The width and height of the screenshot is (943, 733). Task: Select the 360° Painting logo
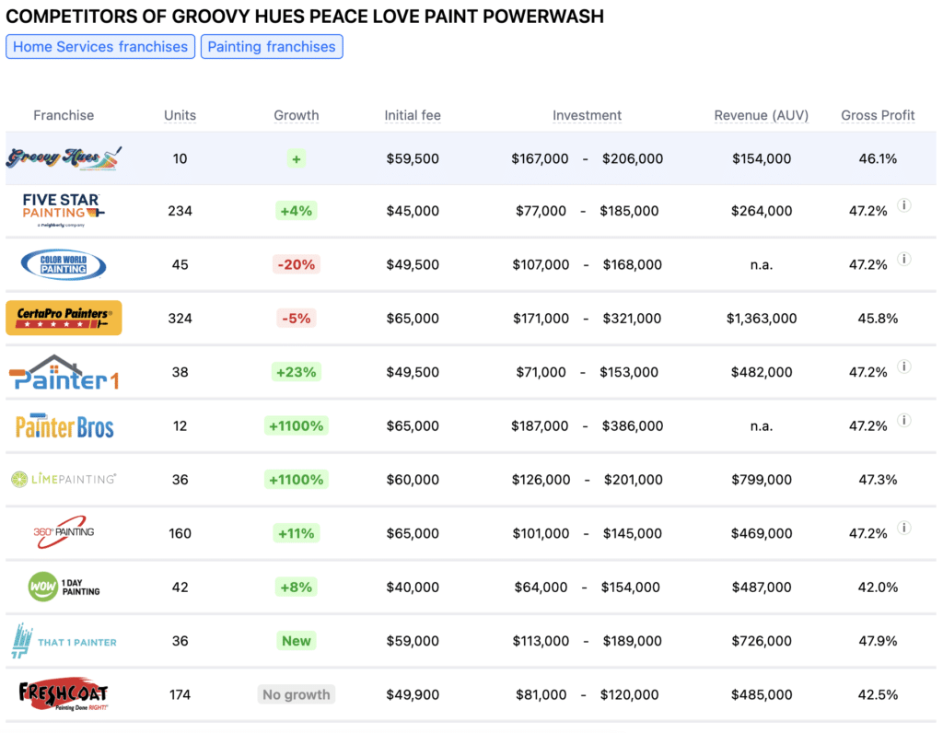(x=64, y=532)
